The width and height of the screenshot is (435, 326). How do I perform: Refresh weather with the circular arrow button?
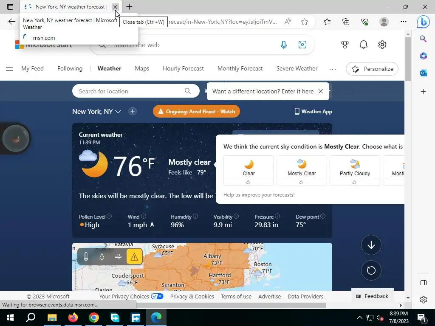click(371, 270)
